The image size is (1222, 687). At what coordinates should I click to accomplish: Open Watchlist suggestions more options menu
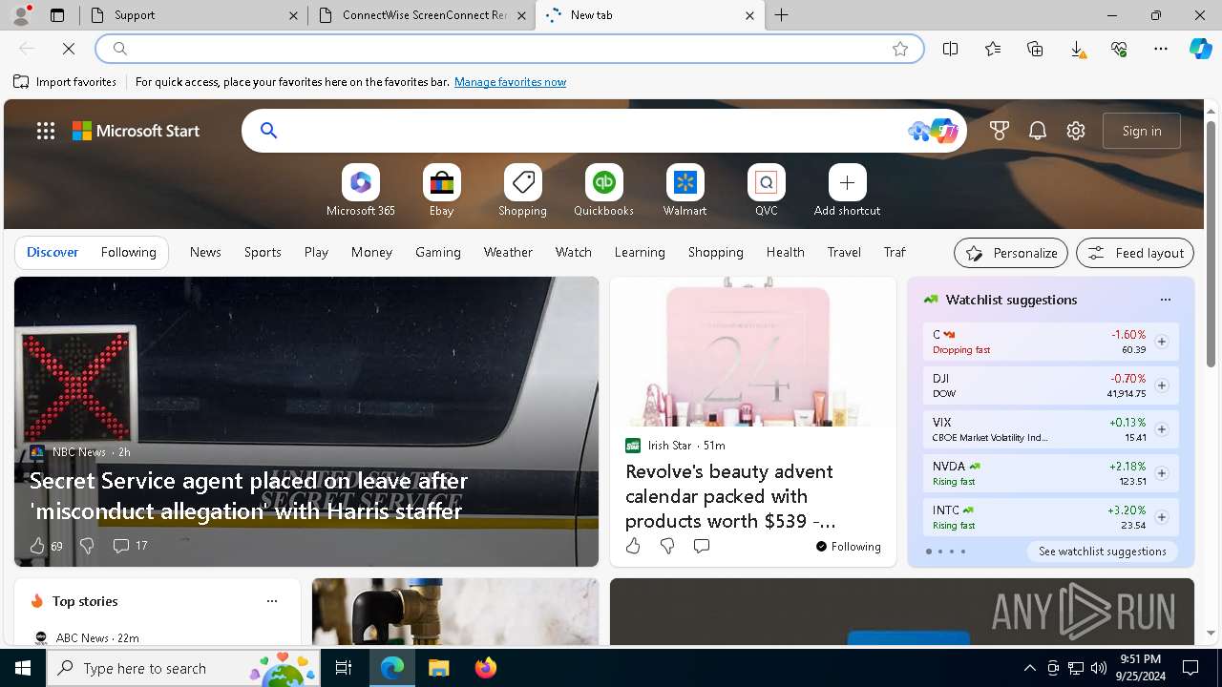coord(1165,300)
